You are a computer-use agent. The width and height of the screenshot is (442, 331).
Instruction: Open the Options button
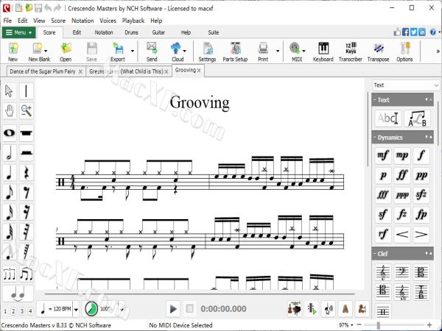pos(404,51)
